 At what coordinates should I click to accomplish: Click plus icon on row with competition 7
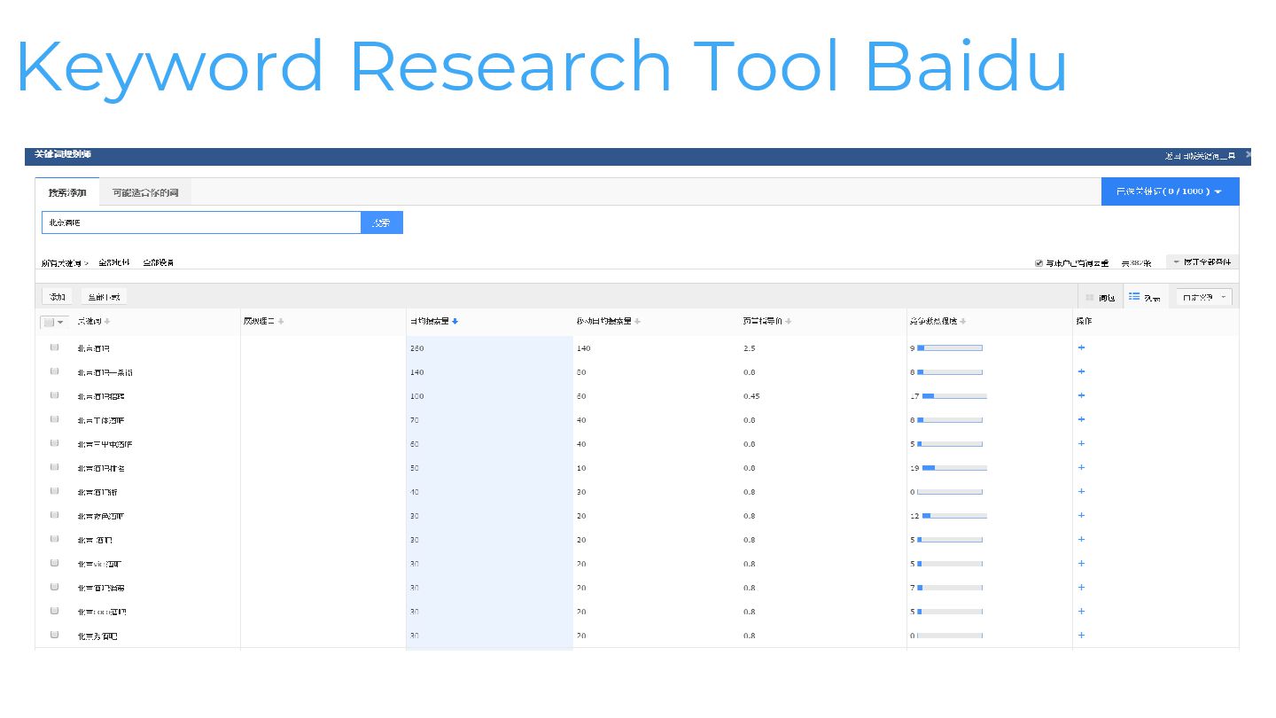(1081, 587)
